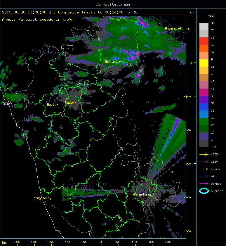Pick the dark green swatch between 20 and 10

(204, 129)
